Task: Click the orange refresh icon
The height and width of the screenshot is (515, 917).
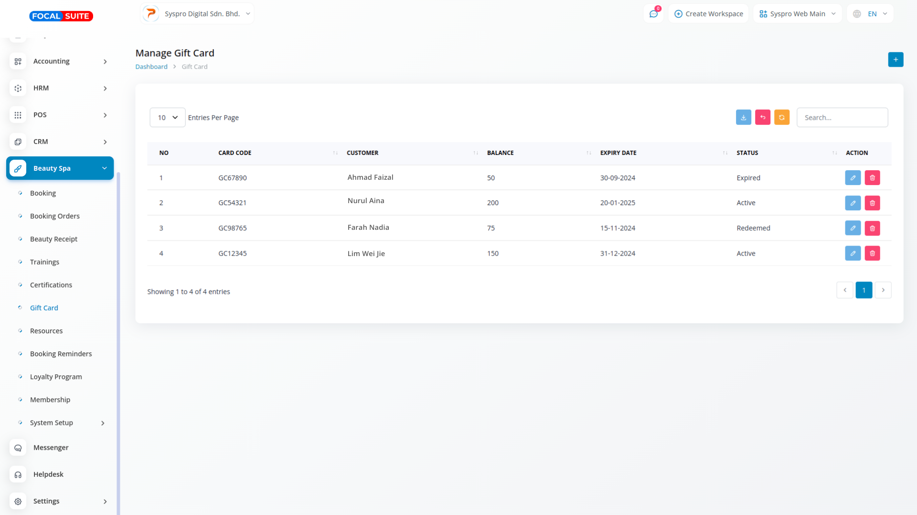Action: click(781, 117)
